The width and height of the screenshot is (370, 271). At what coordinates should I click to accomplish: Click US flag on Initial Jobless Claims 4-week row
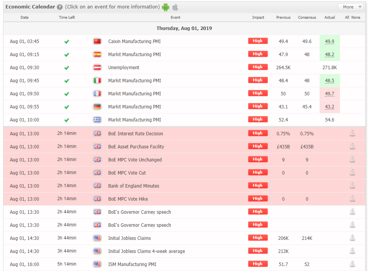(97, 251)
